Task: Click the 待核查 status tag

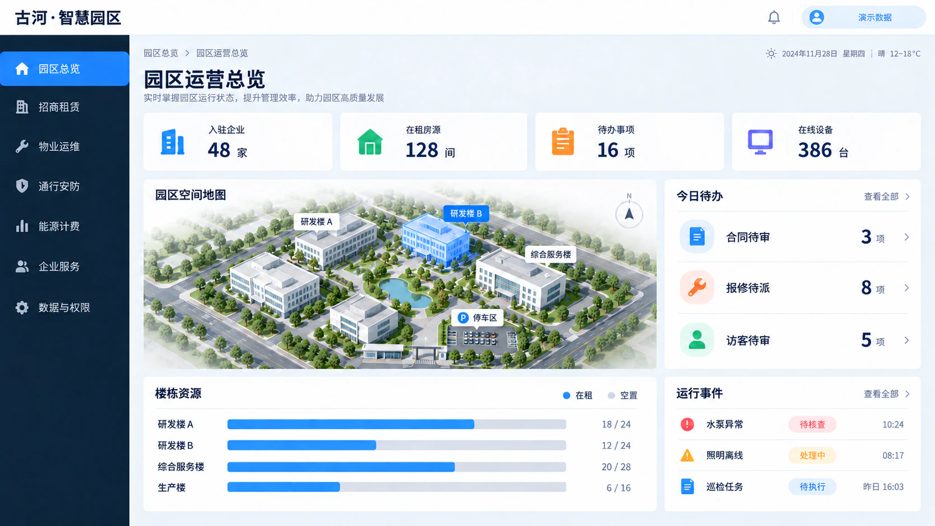Action: pos(813,424)
